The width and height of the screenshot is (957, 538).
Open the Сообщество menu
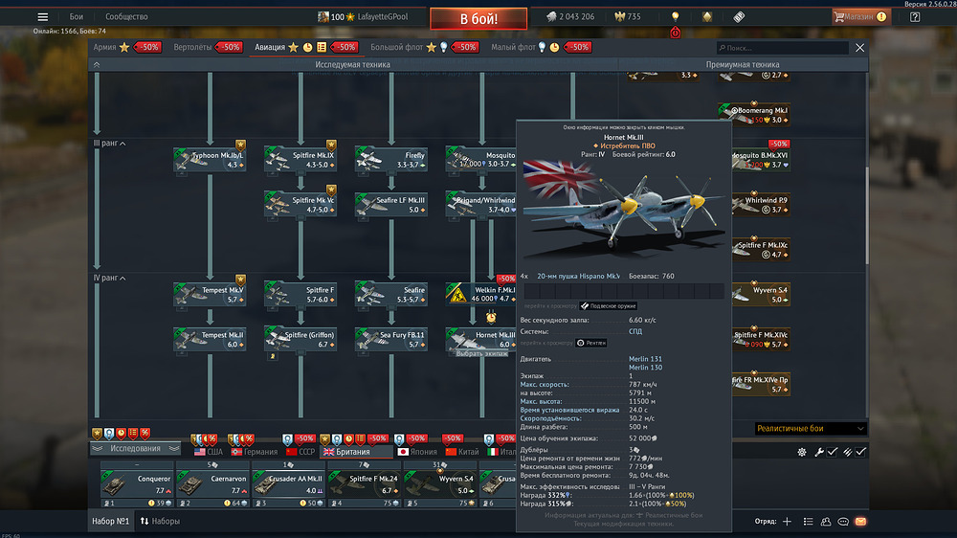126,17
